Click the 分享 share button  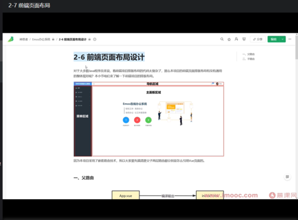[257, 39]
